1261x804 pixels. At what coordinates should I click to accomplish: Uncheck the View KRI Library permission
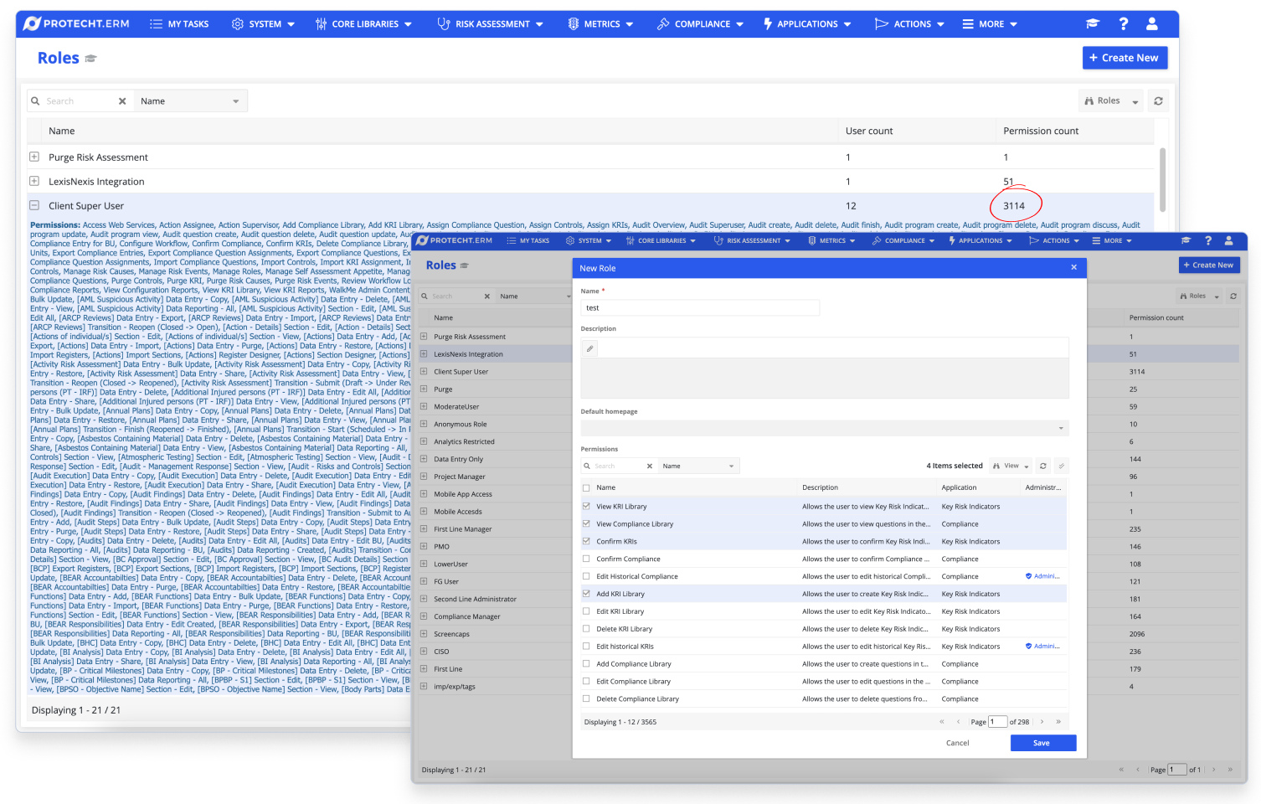(584, 506)
